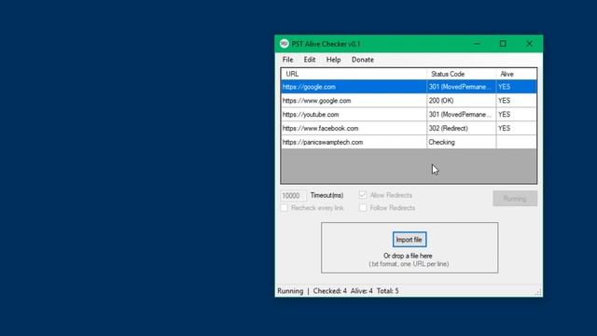Select the https://google.com row
Screen dimensions: 597x336
pyautogui.click(x=409, y=87)
